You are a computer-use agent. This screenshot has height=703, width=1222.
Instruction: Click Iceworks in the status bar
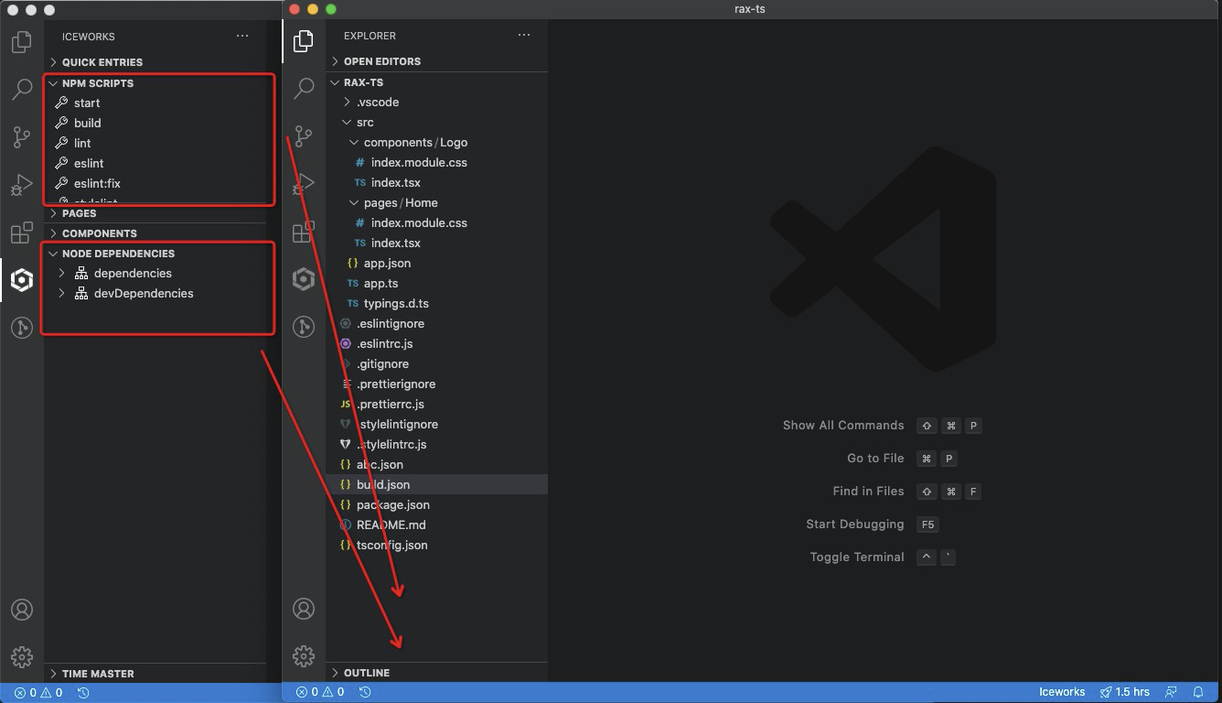pos(1061,692)
